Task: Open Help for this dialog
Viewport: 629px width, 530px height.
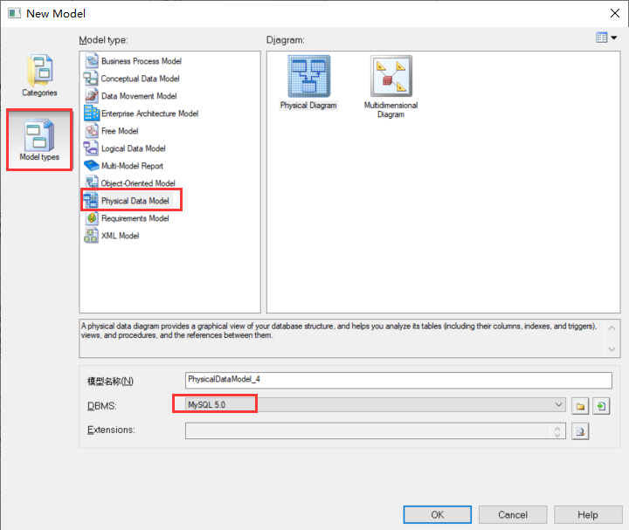Action: point(588,514)
